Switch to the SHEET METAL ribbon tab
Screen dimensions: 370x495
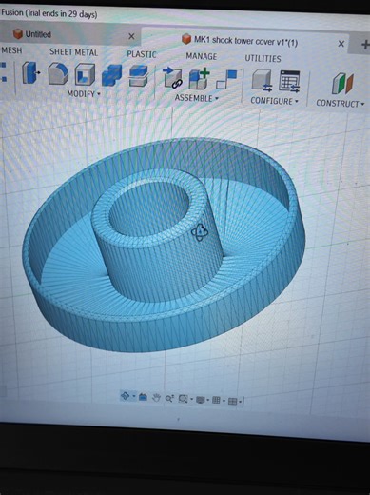(73, 52)
